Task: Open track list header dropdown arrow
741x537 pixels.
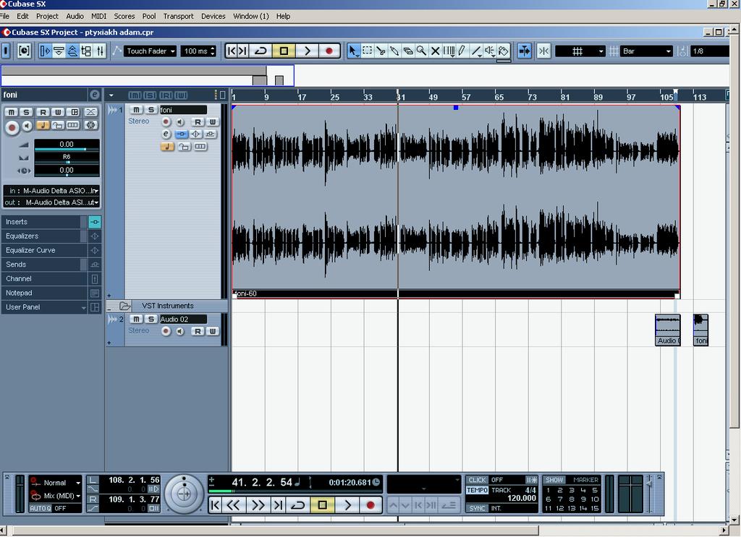Action: point(111,95)
